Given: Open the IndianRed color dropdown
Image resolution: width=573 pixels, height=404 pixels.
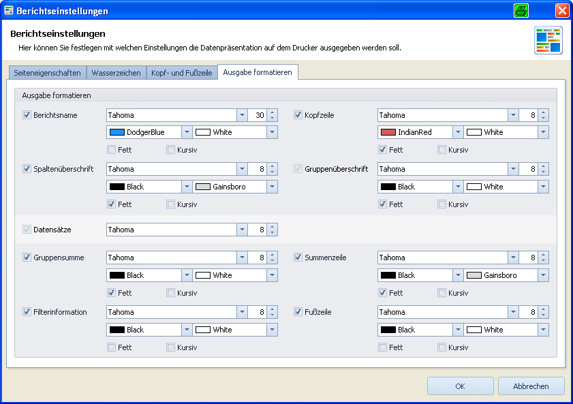Looking at the screenshot, I should tap(458, 132).
